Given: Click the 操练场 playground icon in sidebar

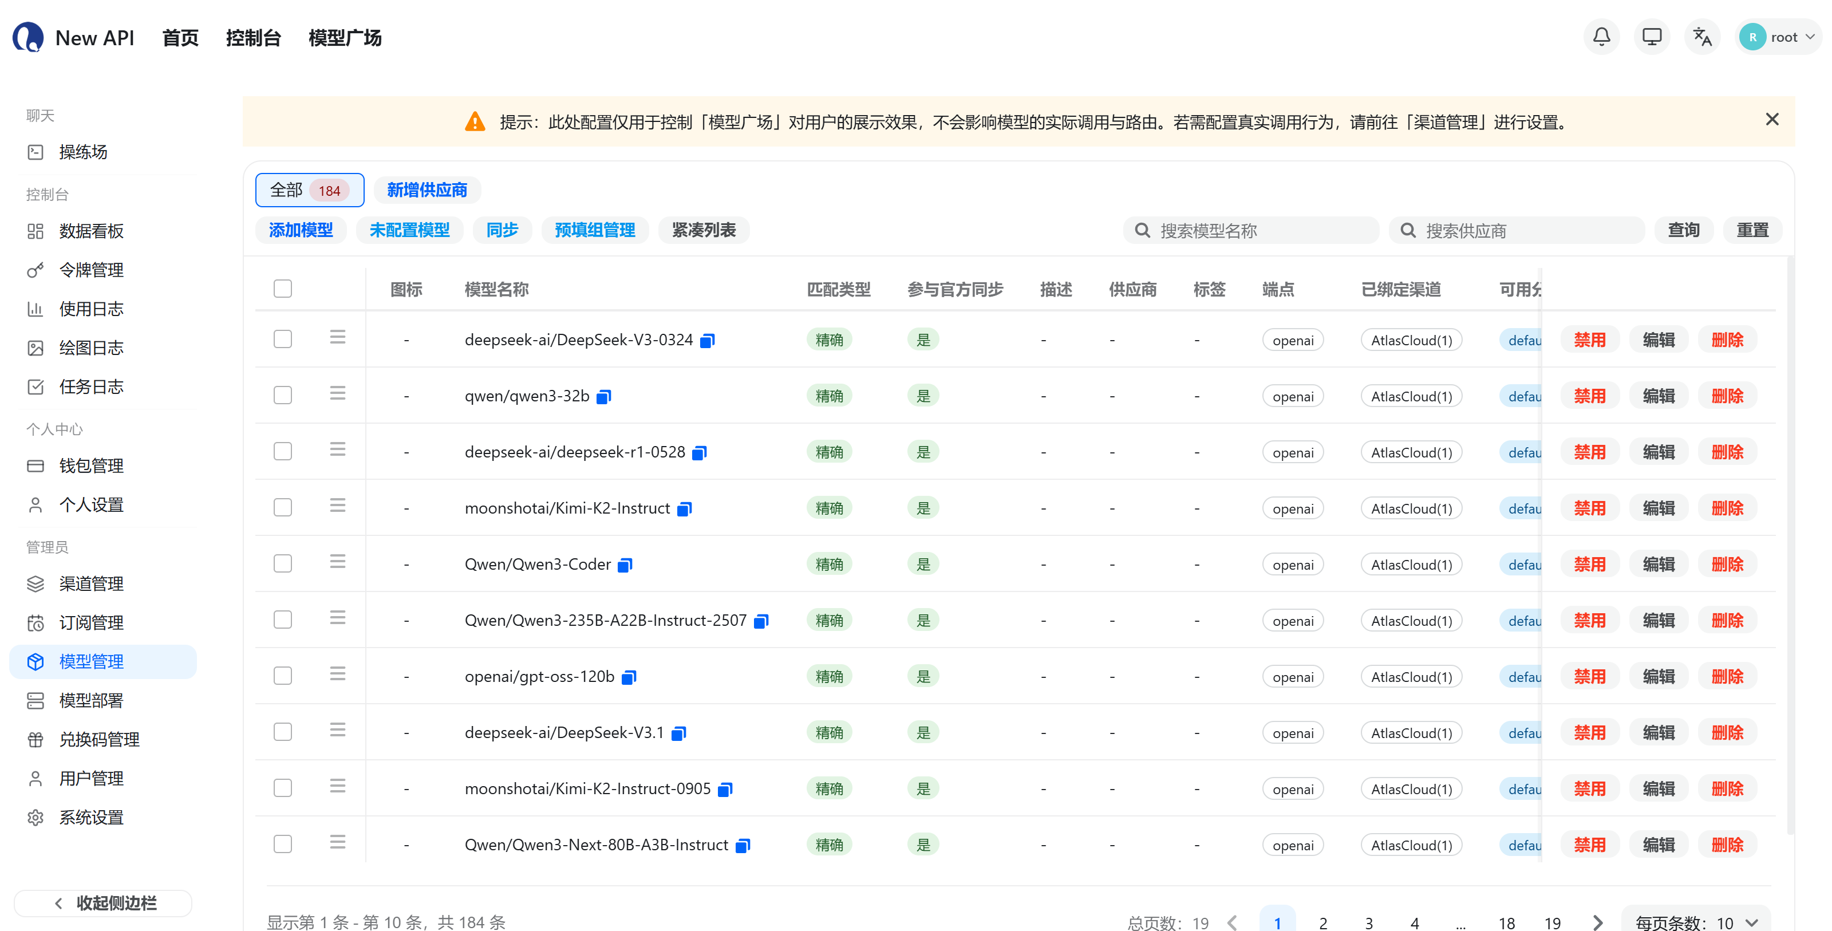Looking at the screenshot, I should (35, 152).
